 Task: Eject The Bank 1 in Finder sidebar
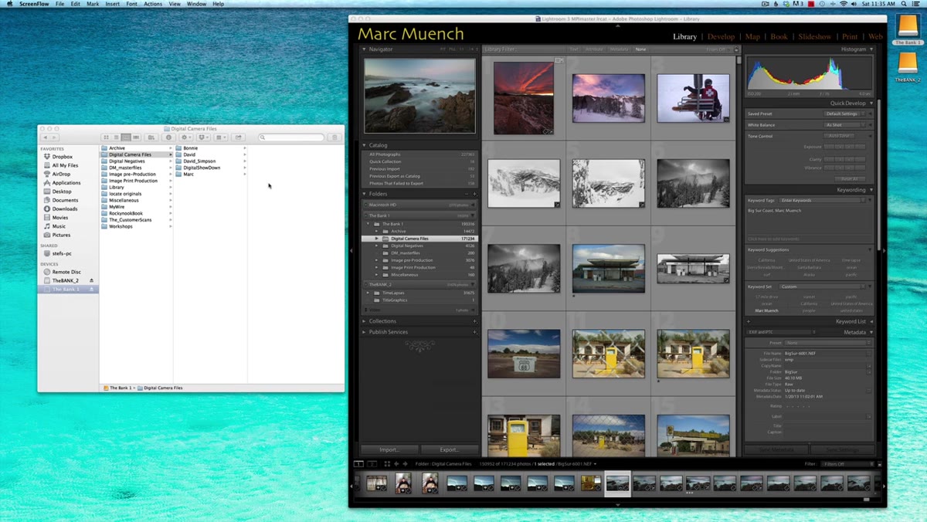point(92,289)
